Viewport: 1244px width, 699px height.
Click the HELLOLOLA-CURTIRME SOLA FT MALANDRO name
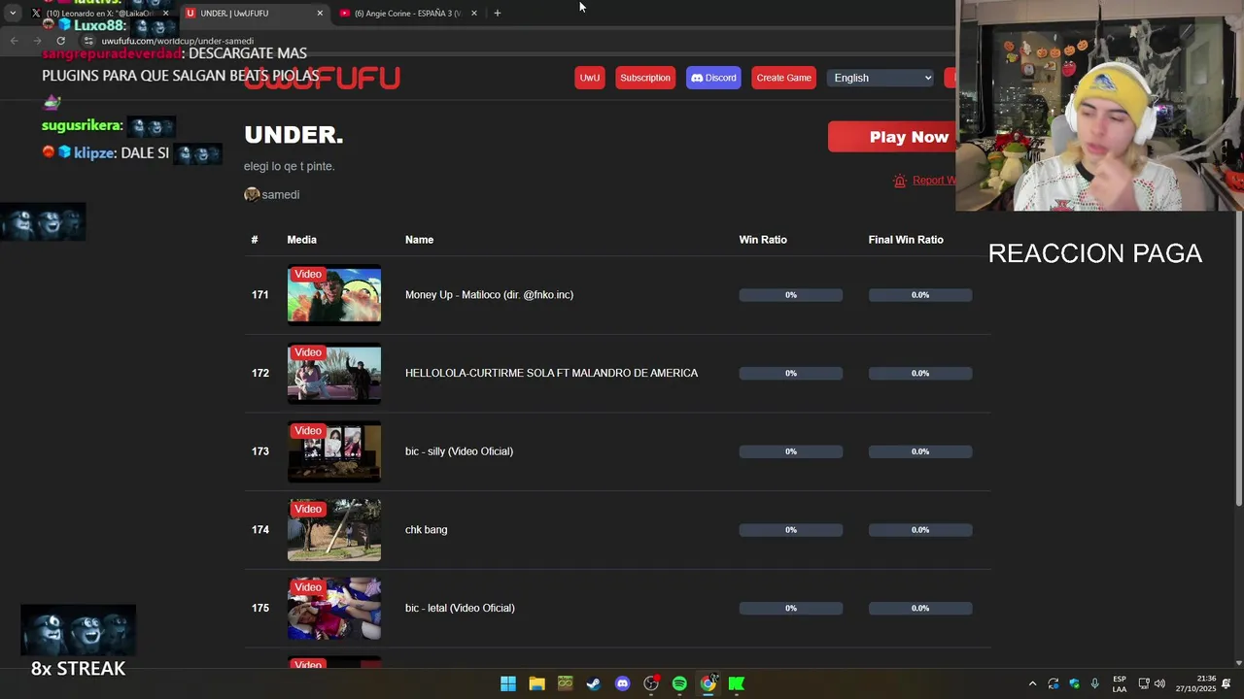click(551, 373)
